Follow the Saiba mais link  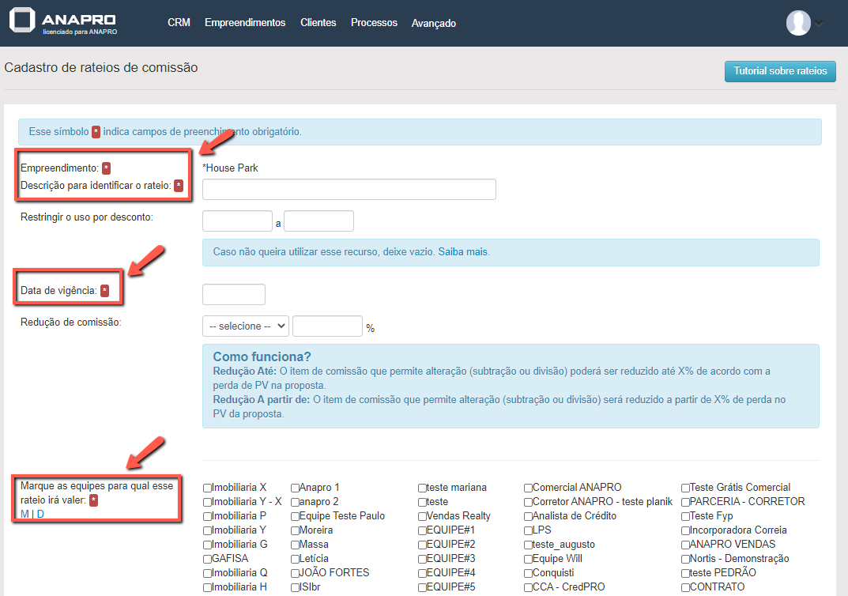click(462, 252)
